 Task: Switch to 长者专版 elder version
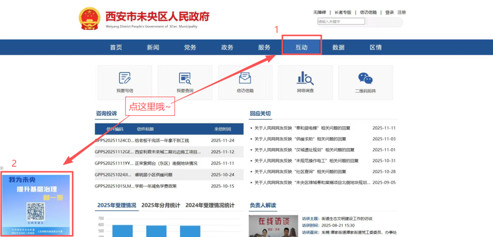pyautogui.click(x=343, y=12)
